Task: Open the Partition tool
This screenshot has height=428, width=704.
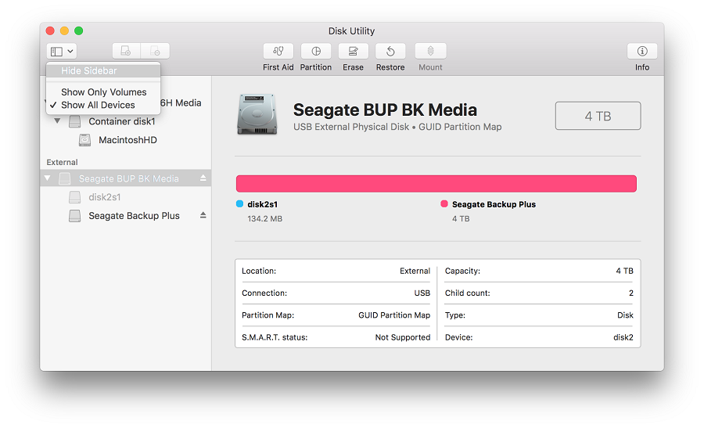Action: tap(316, 51)
